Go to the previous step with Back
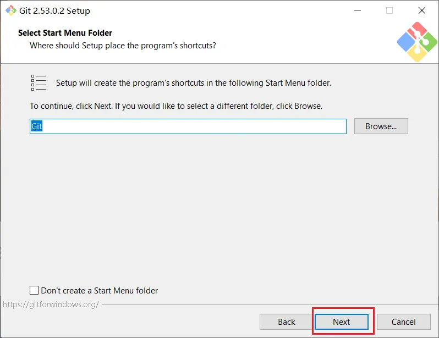Screen dimensions: 439x338 point(286,322)
